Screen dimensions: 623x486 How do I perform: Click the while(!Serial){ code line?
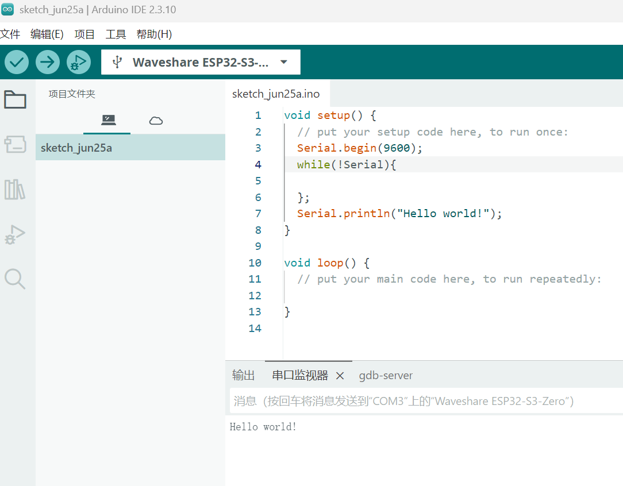tap(347, 164)
